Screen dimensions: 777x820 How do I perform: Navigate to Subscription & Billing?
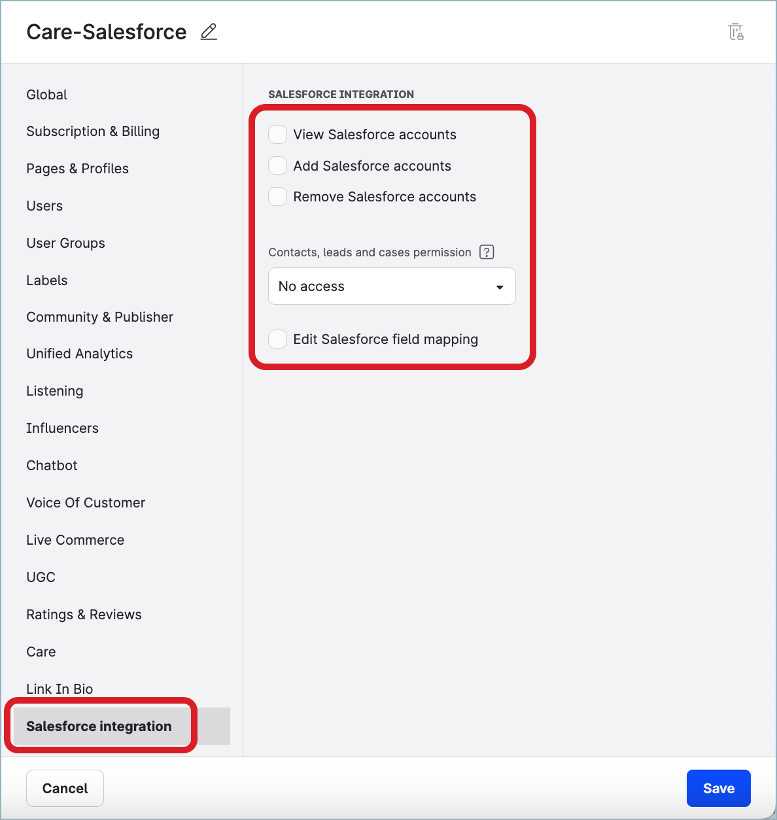coord(92,131)
